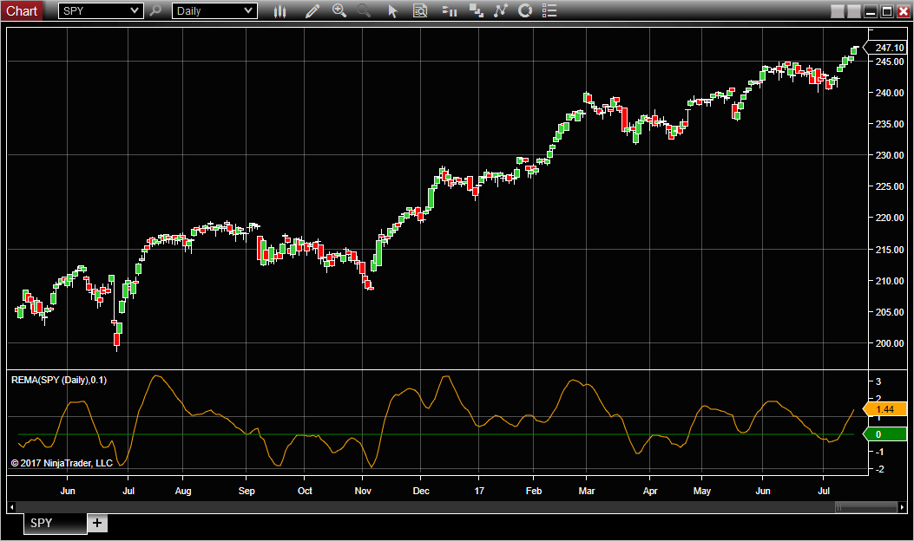914x541 pixels.
Task: Activate the Zoom In magnifier tool
Action: coord(339,10)
